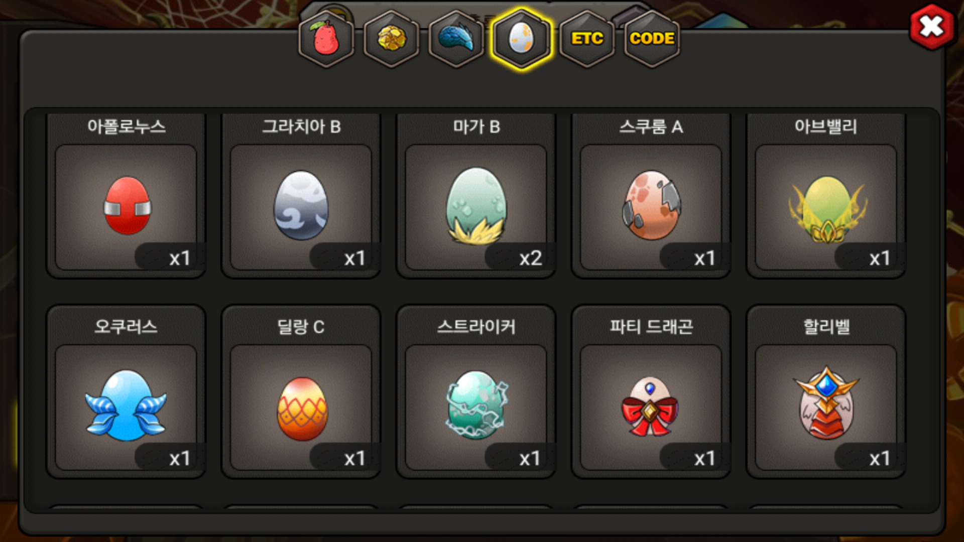Select the red 아폴로누스 egg
Image resolution: width=964 pixels, height=542 pixels.
click(126, 207)
